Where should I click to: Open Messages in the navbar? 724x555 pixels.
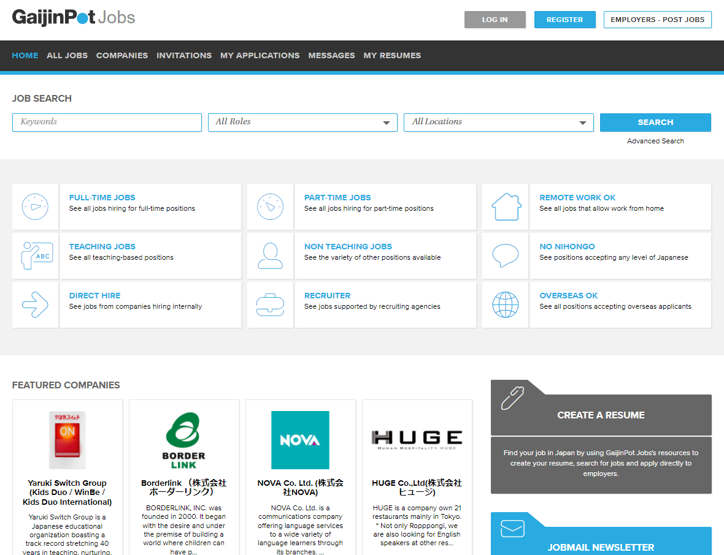331,55
